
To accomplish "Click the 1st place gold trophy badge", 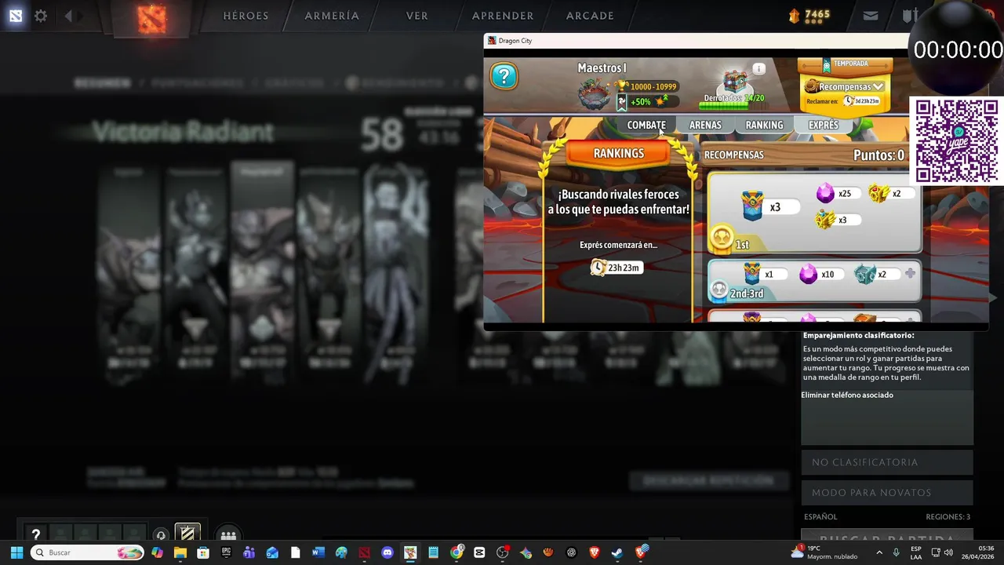I will click(721, 238).
